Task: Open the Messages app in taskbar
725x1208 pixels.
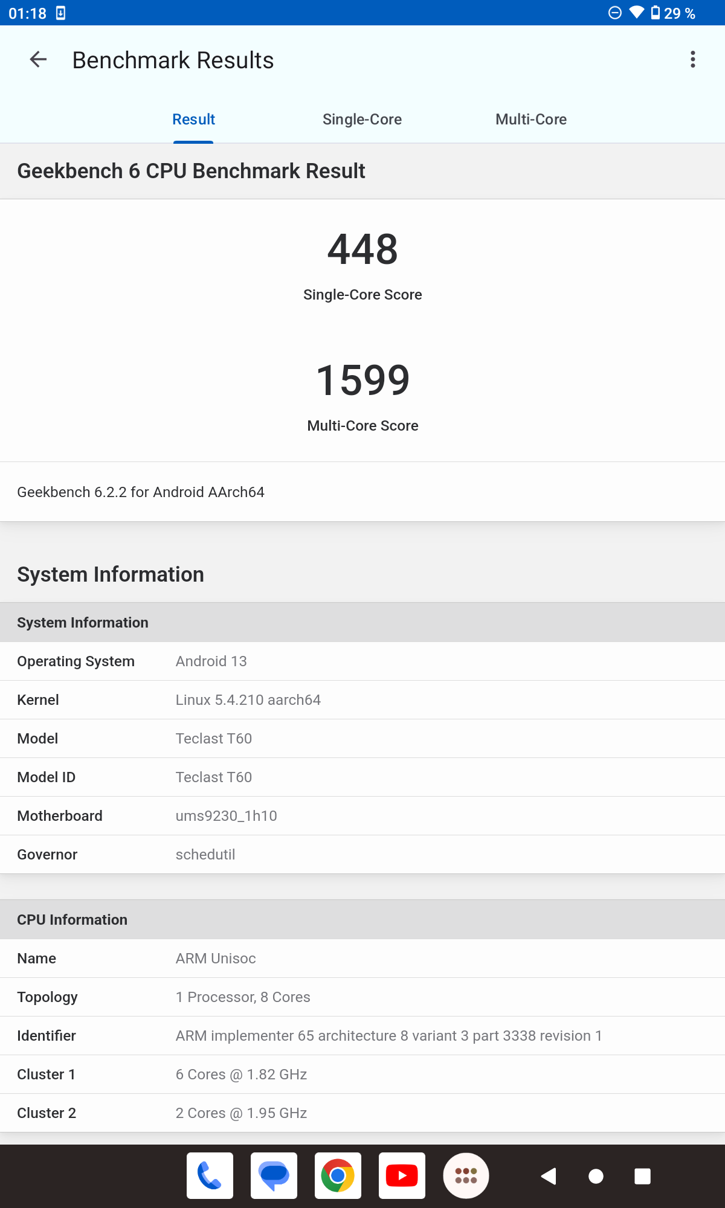Action: click(x=274, y=1175)
